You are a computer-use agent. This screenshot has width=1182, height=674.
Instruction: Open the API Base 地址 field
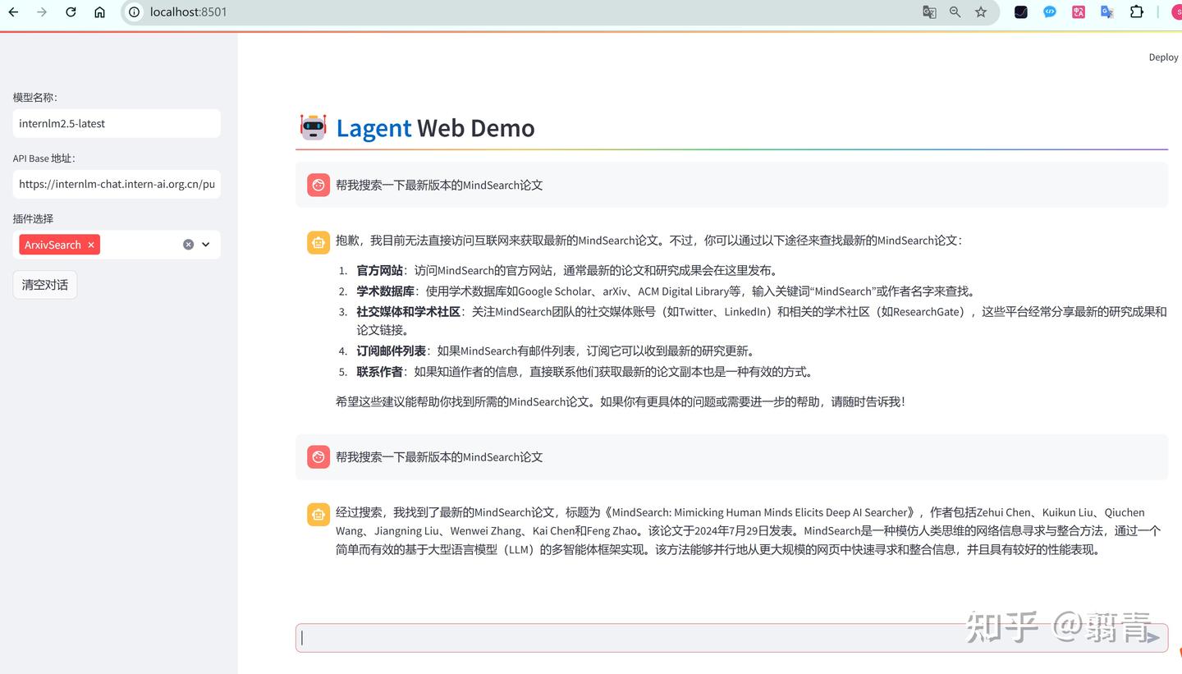point(117,184)
